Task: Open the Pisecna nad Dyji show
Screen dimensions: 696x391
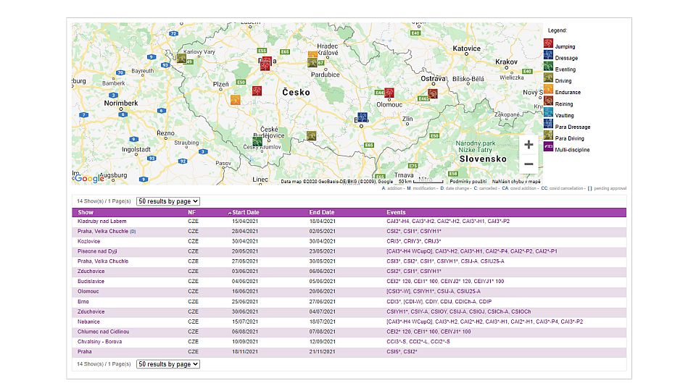Action: point(97,251)
